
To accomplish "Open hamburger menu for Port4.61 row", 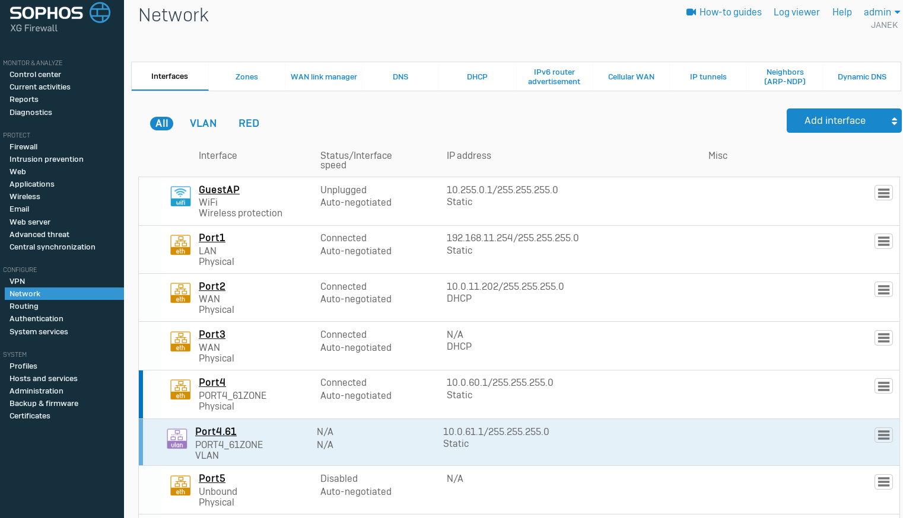I will click(883, 435).
